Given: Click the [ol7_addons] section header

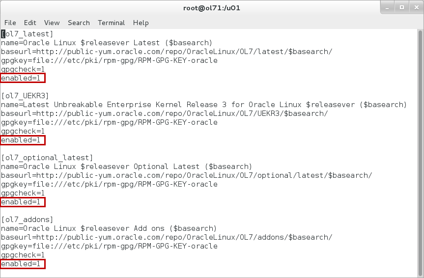Looking at the screenshot, I should click(28, 220).
